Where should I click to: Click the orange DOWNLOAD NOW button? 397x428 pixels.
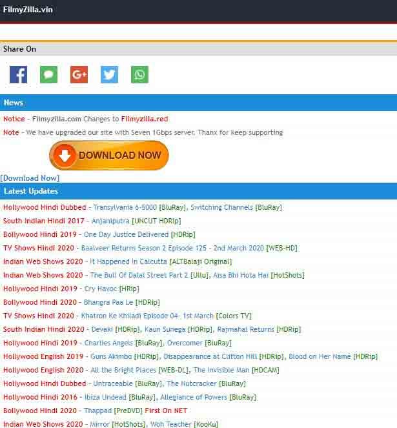click(x=108, y=156)
